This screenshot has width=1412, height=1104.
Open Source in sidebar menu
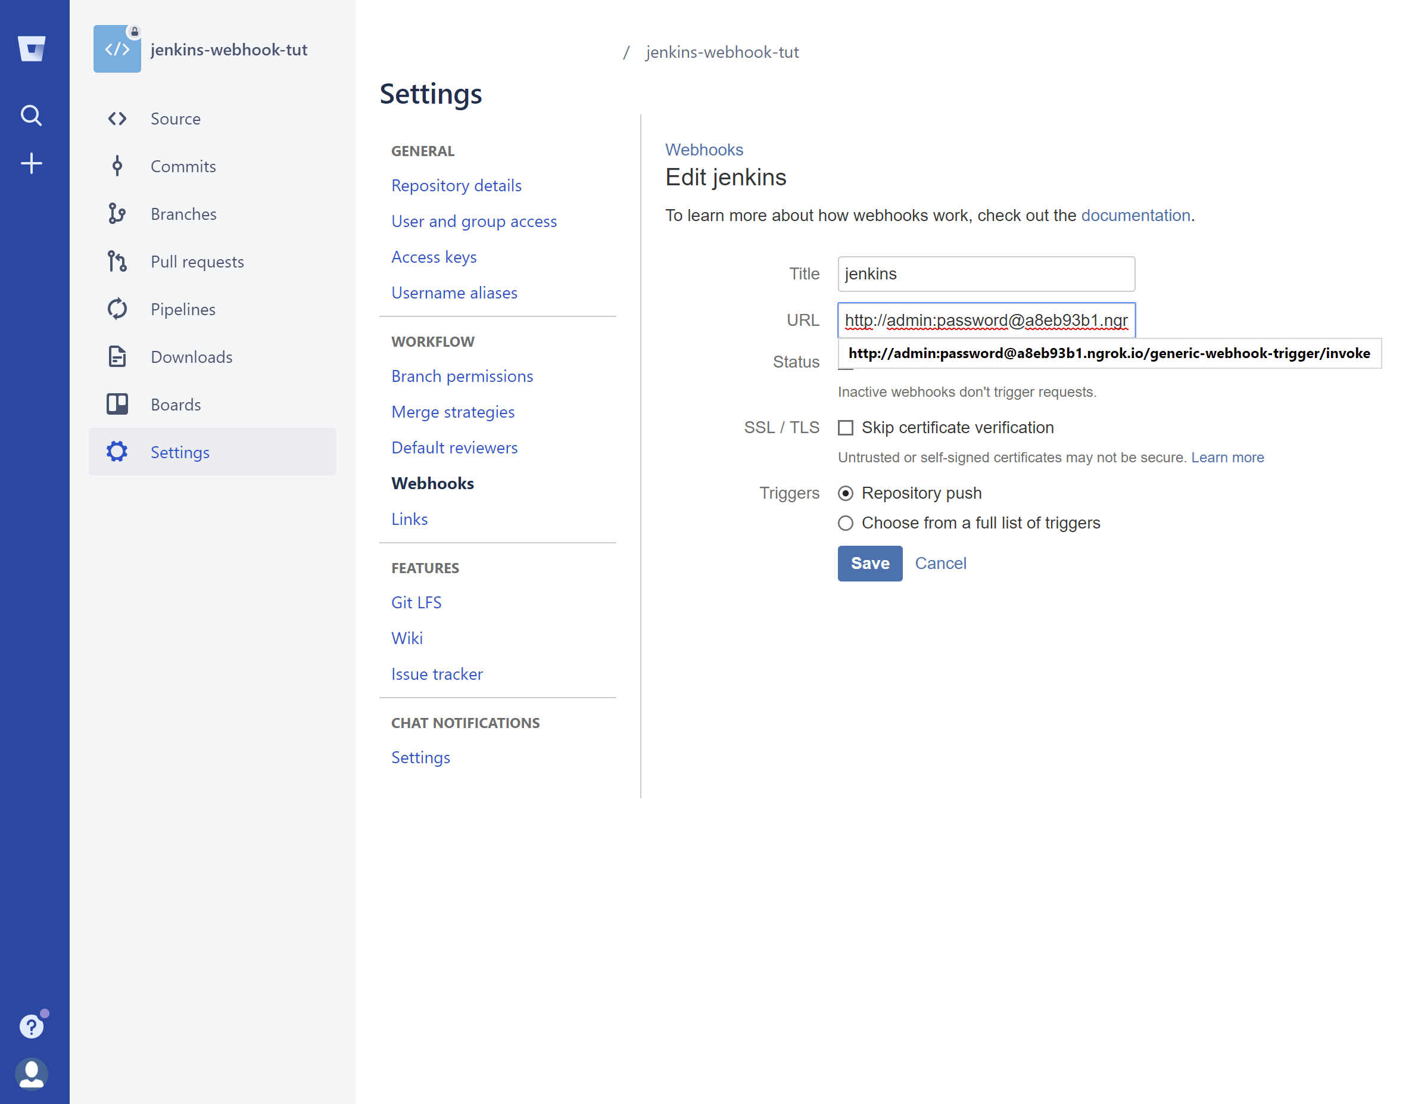click(175, 119)
